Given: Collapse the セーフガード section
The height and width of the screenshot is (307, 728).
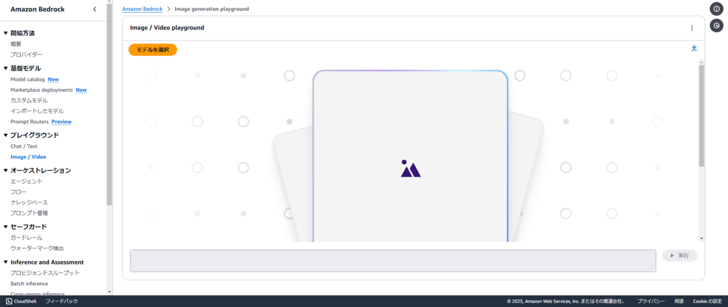Looking at the screenshot, I should (6, 227).
